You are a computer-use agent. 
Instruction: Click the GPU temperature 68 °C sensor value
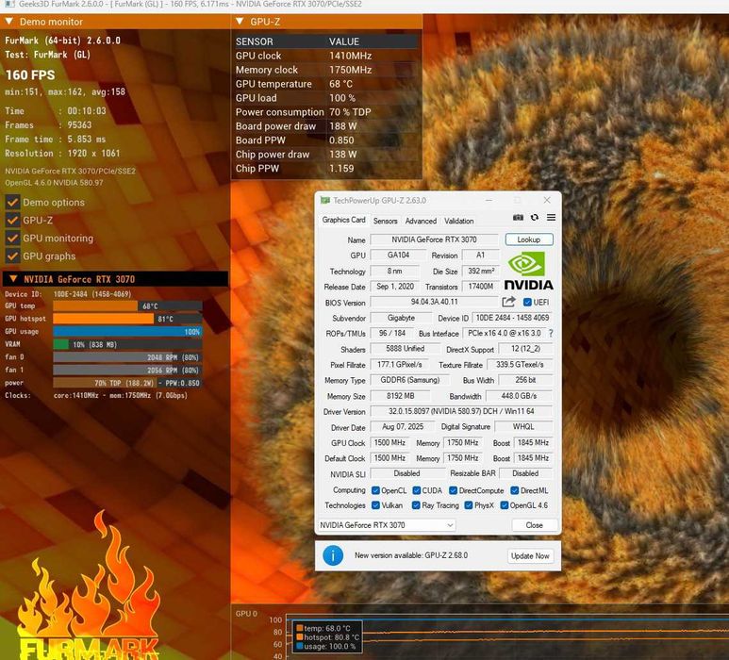click(x=340, y=84)
